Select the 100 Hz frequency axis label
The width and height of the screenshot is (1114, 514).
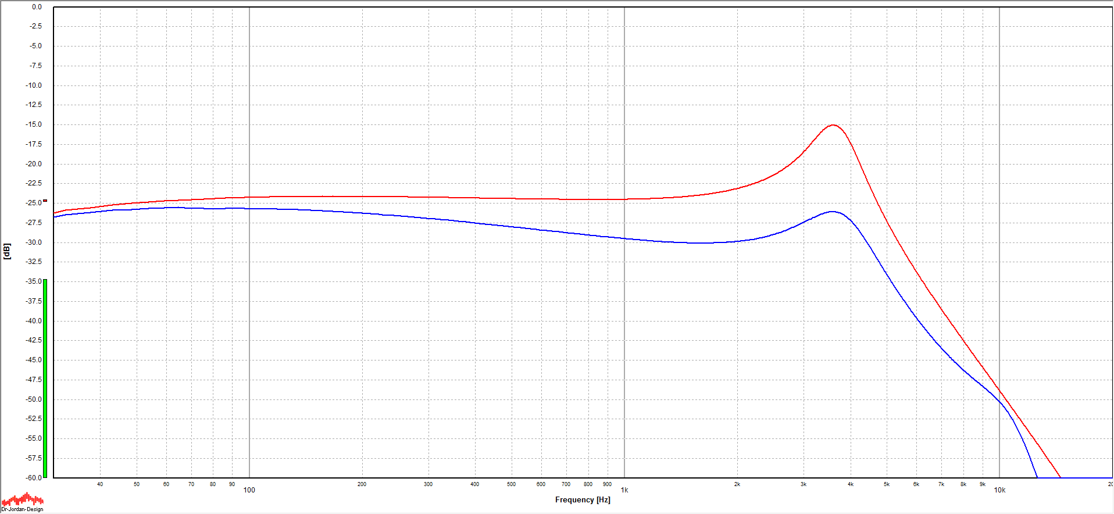[249, 490]
